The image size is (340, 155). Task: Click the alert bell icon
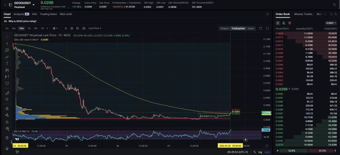tap(267, 14)
